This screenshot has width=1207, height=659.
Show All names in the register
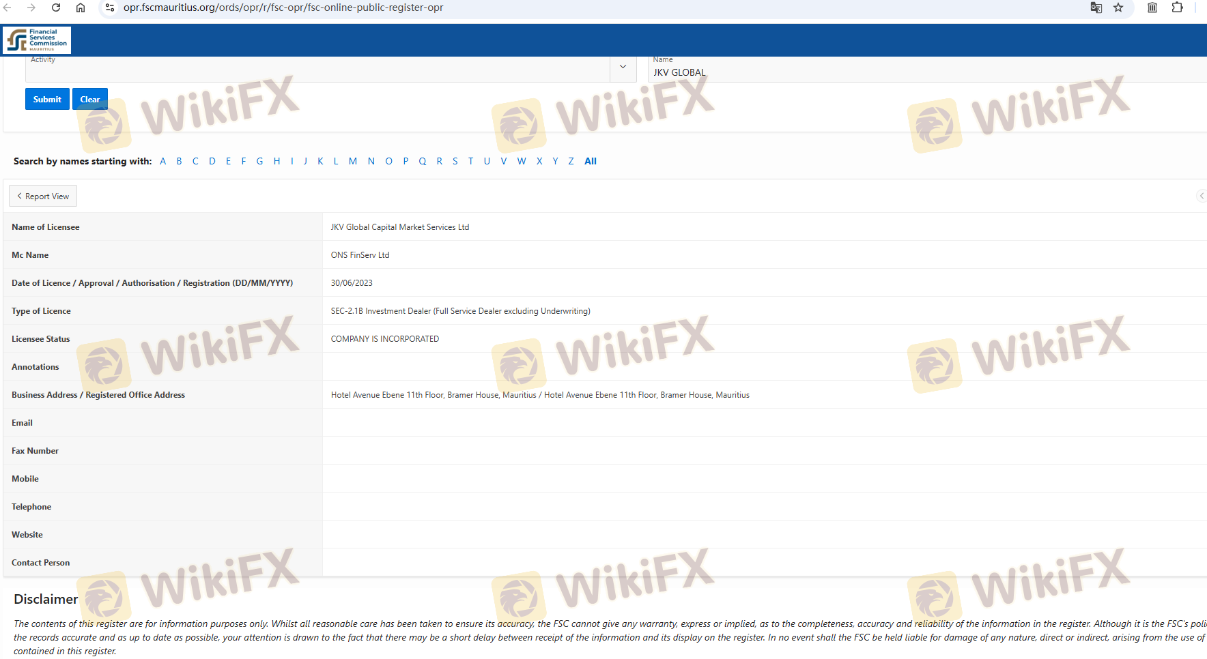pyautogui.click(x=591, y=161)
